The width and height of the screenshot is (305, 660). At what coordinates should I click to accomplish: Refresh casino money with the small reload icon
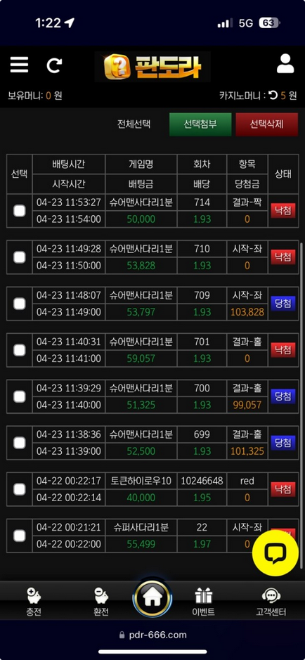(273, 96)
